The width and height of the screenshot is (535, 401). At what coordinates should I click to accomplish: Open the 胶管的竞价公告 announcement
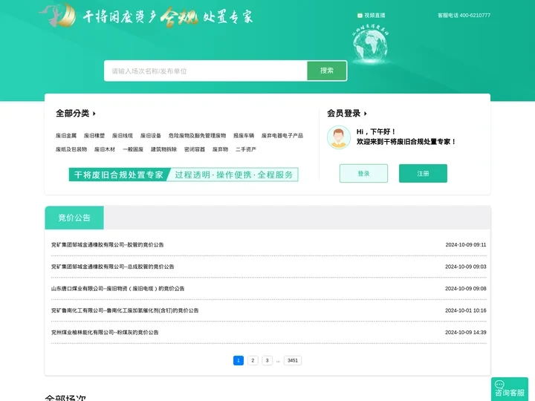tap(108, 245)
